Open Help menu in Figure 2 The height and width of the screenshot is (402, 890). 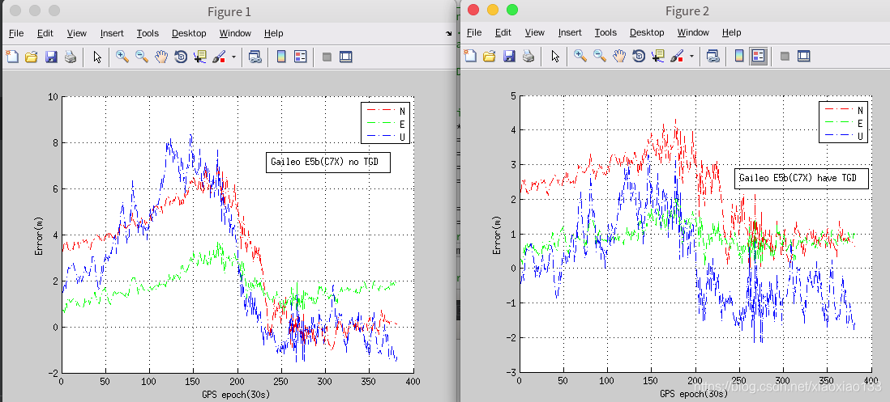click(732, 32)
